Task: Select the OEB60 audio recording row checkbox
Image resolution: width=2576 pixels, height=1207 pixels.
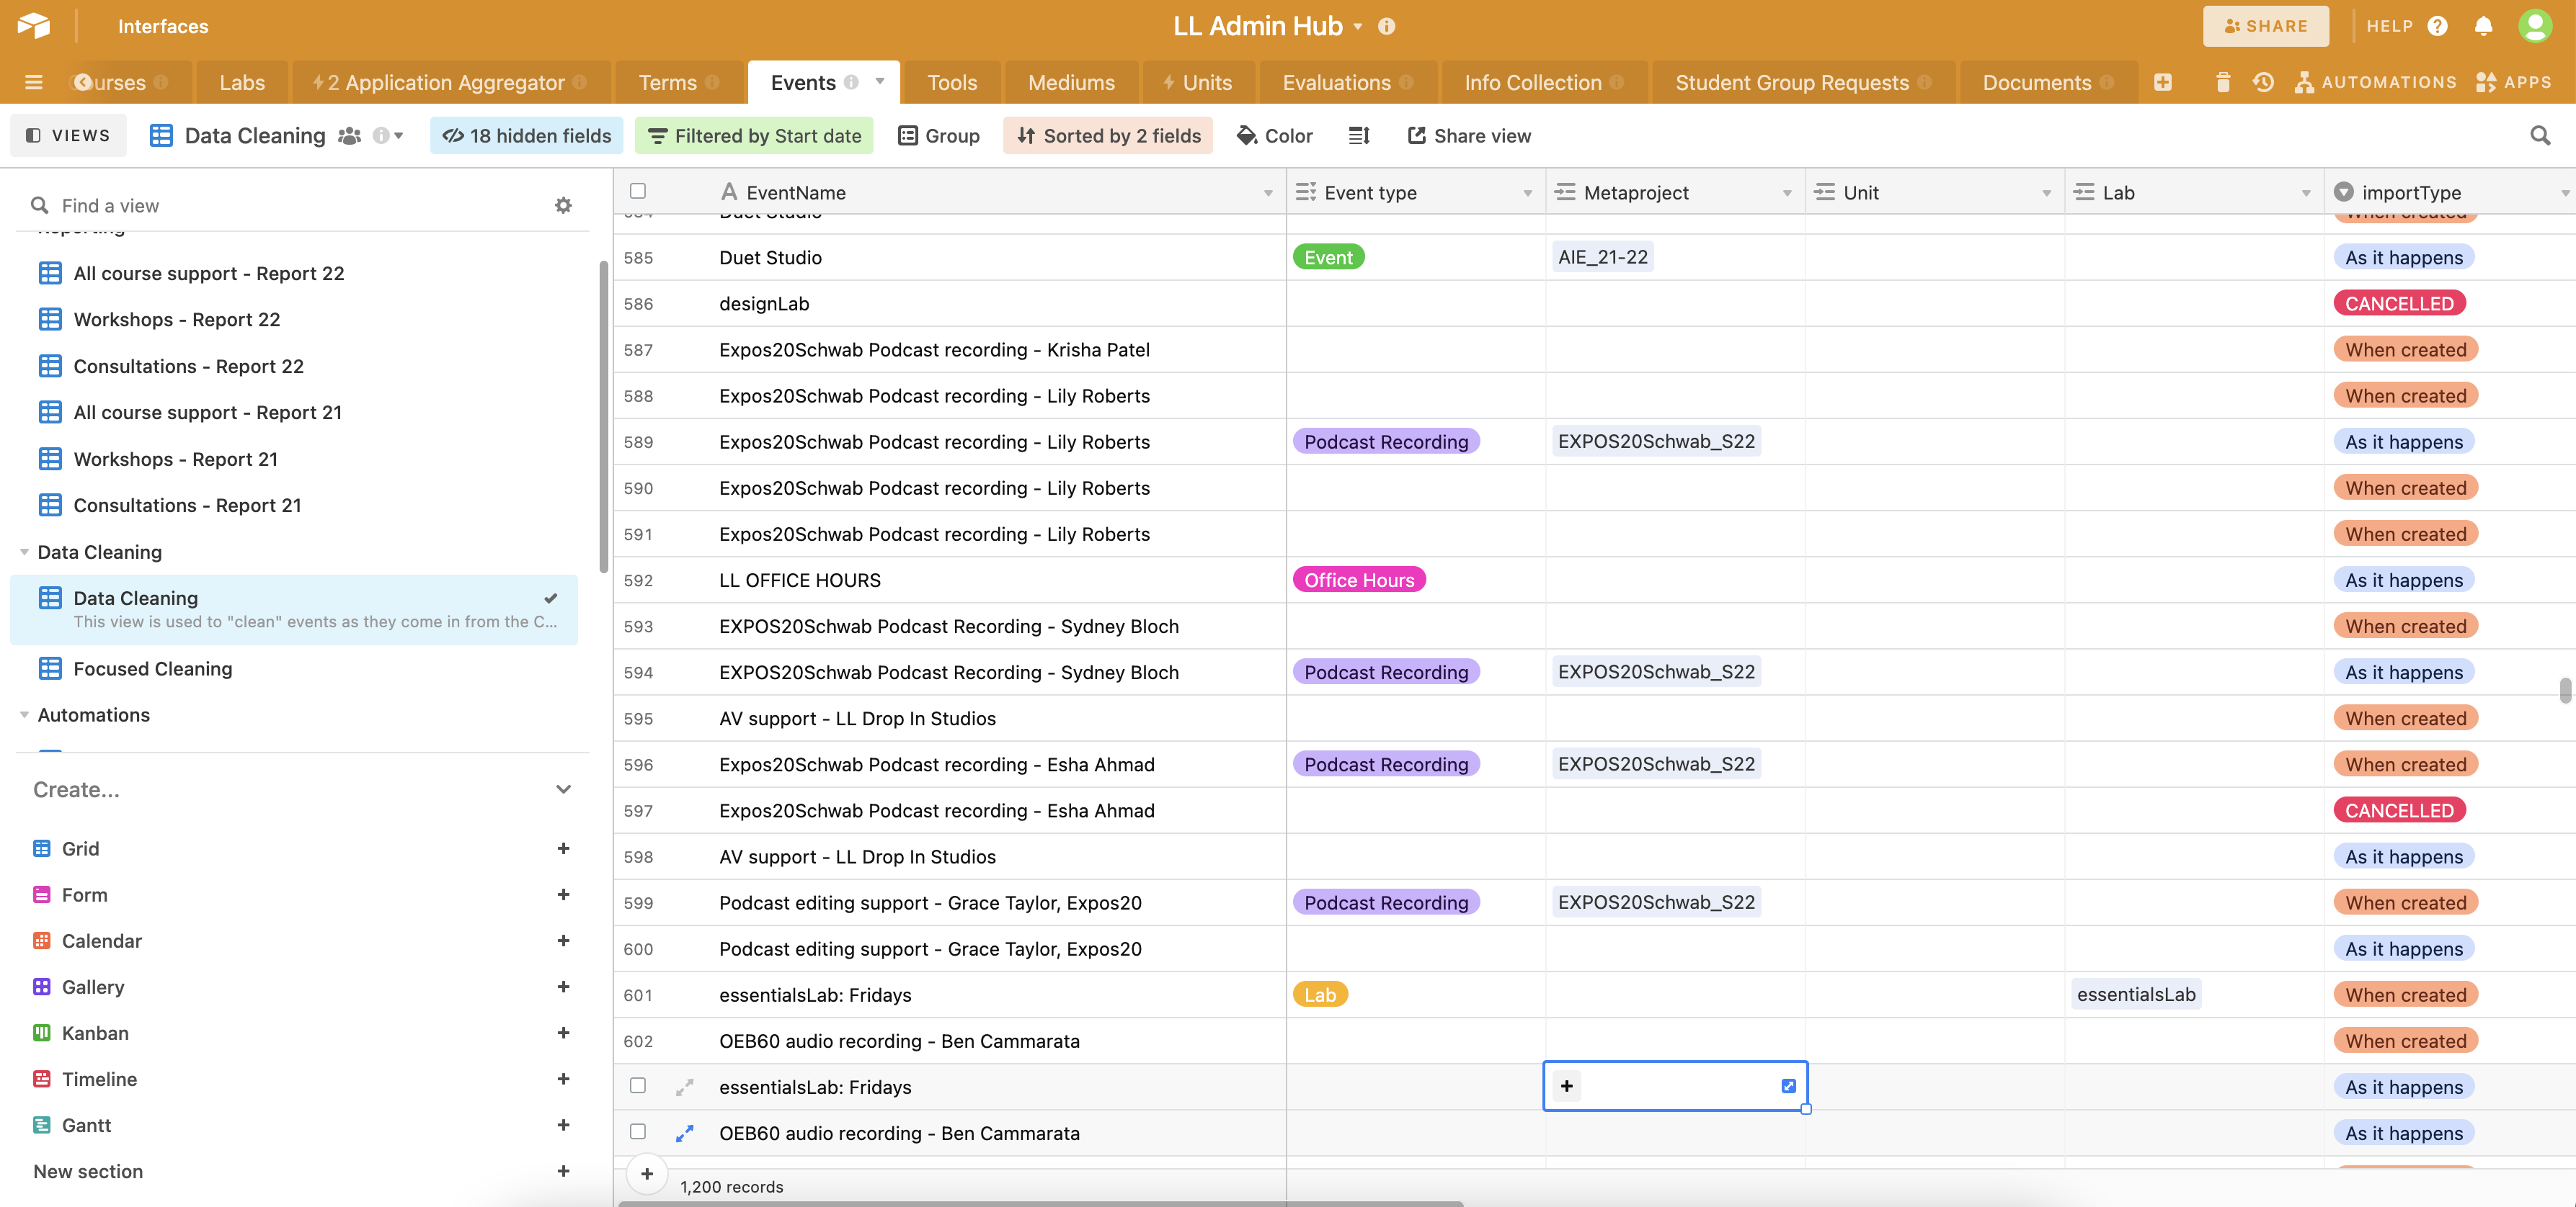Action: [638, 1131]
